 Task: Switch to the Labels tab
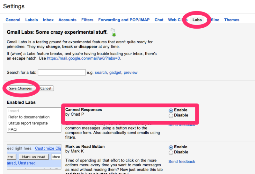tap(32, 20)
